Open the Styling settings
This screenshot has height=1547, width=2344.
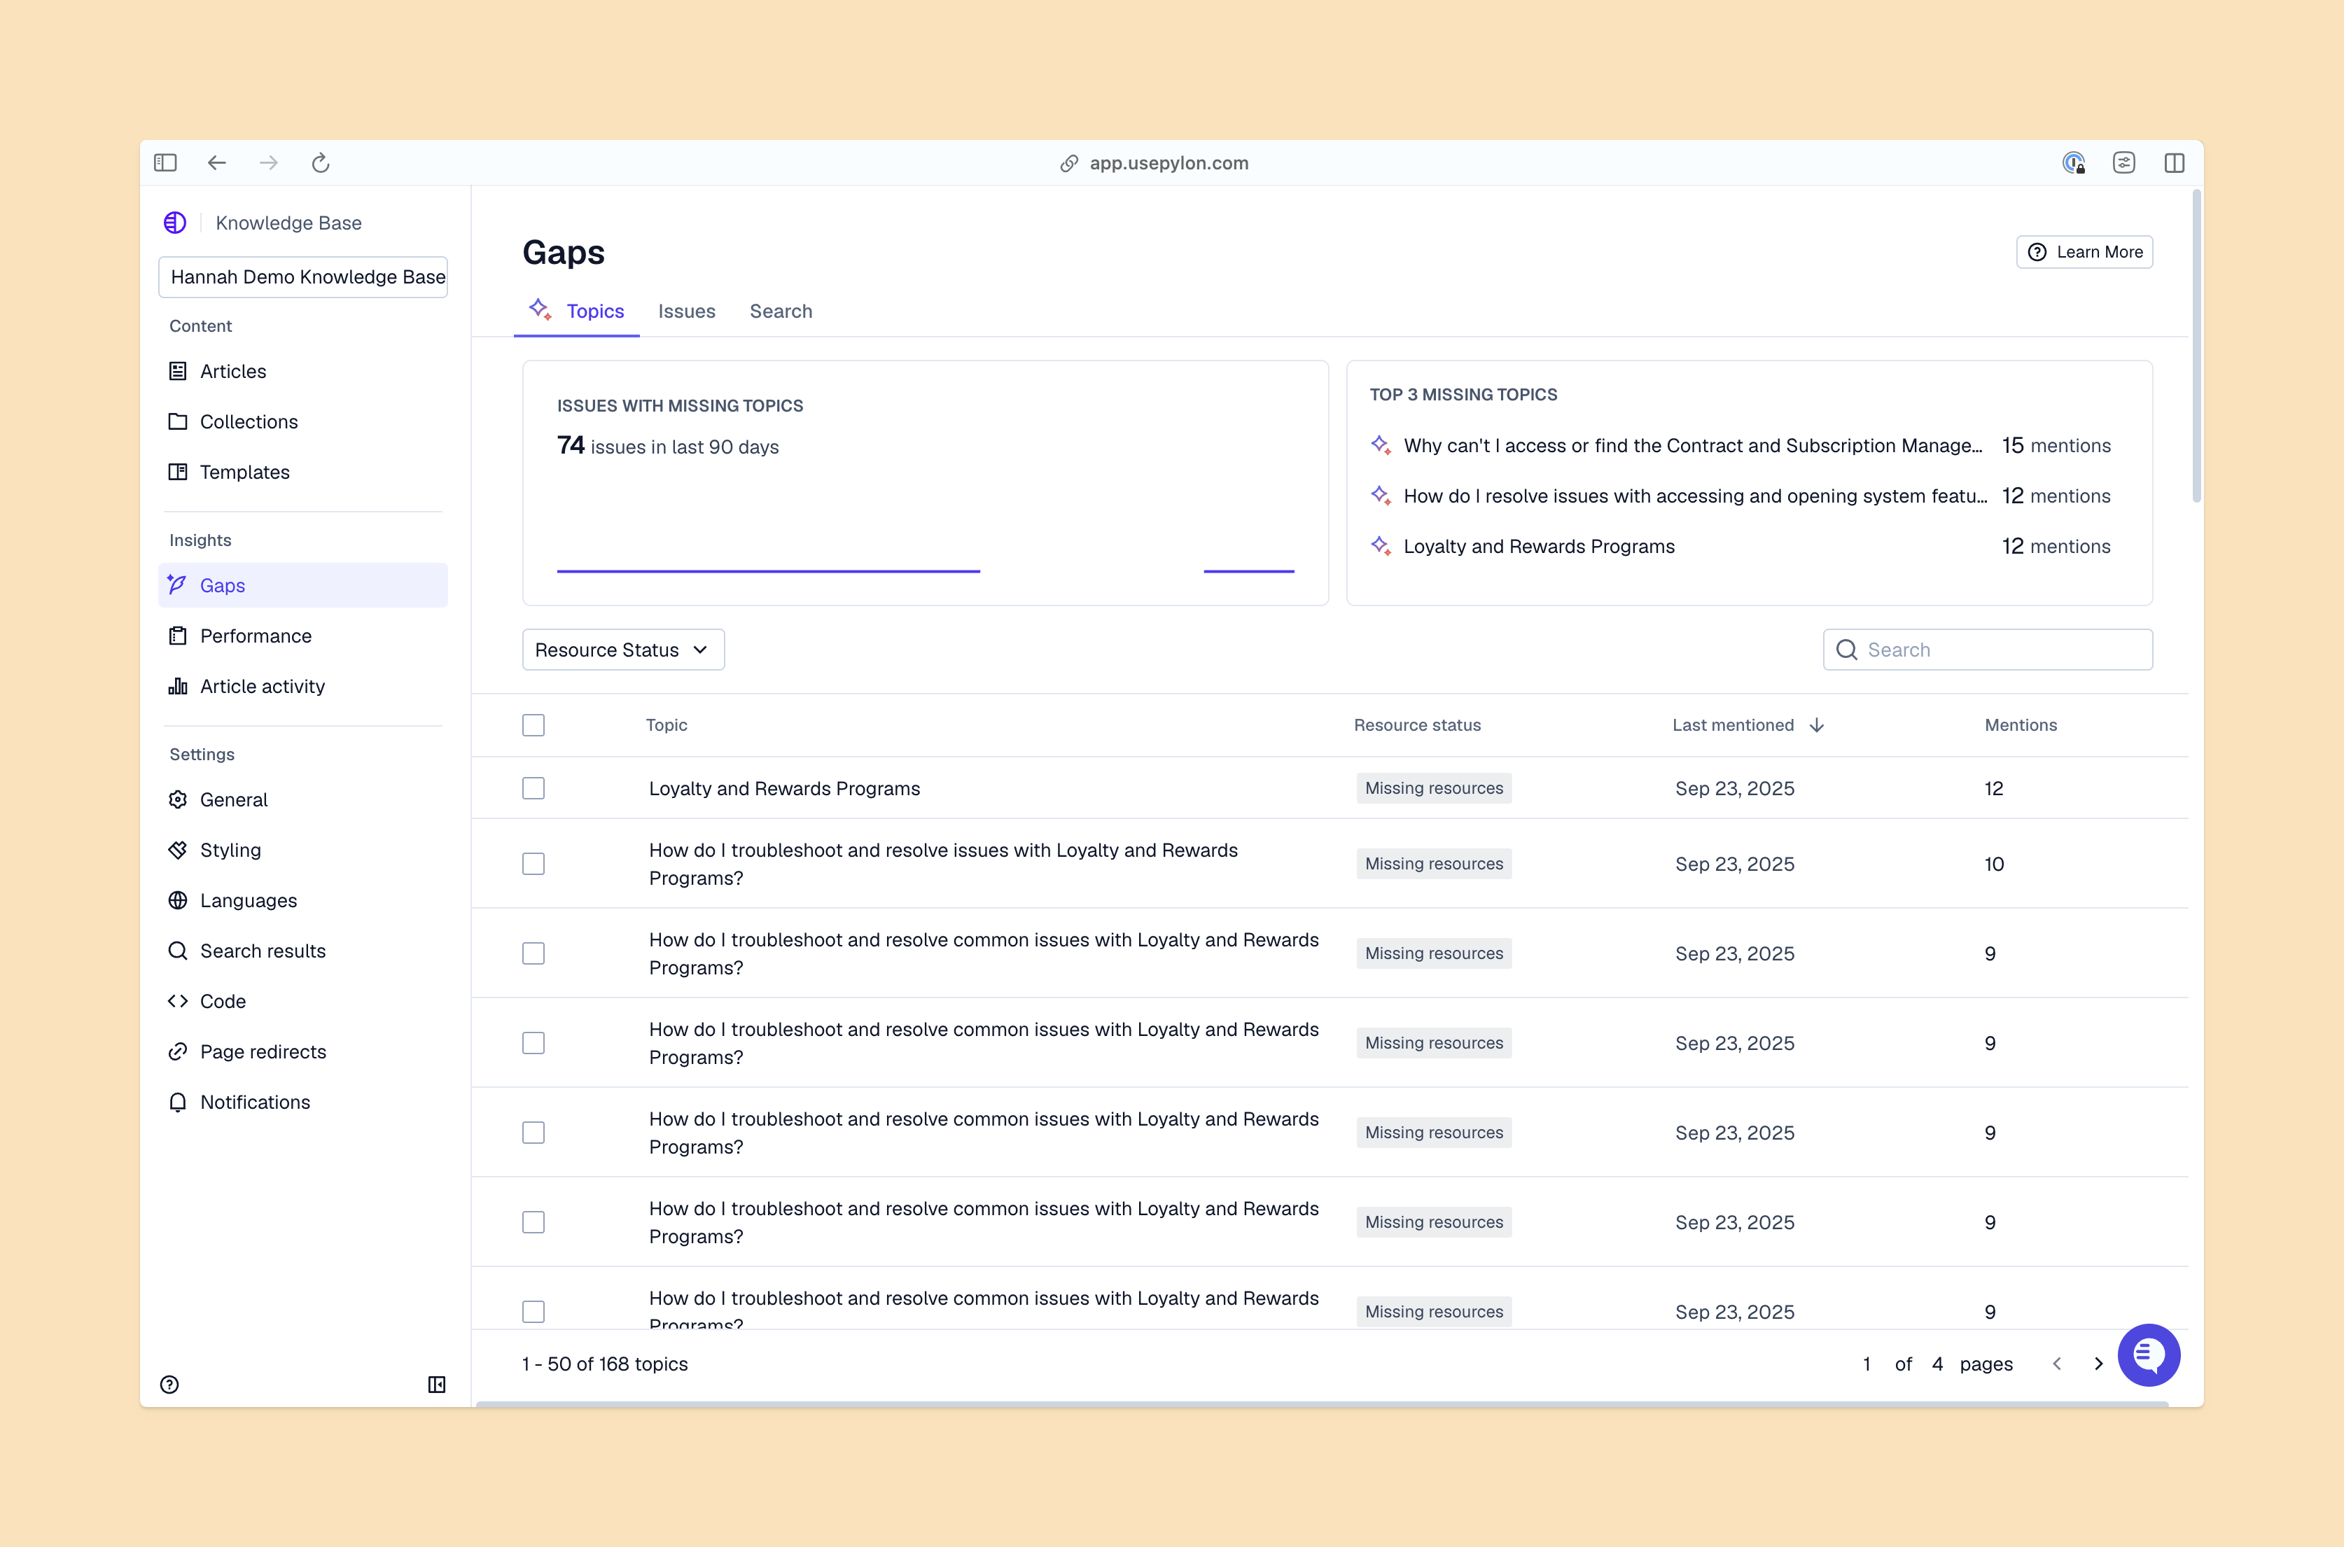click(x=230, y=850)
